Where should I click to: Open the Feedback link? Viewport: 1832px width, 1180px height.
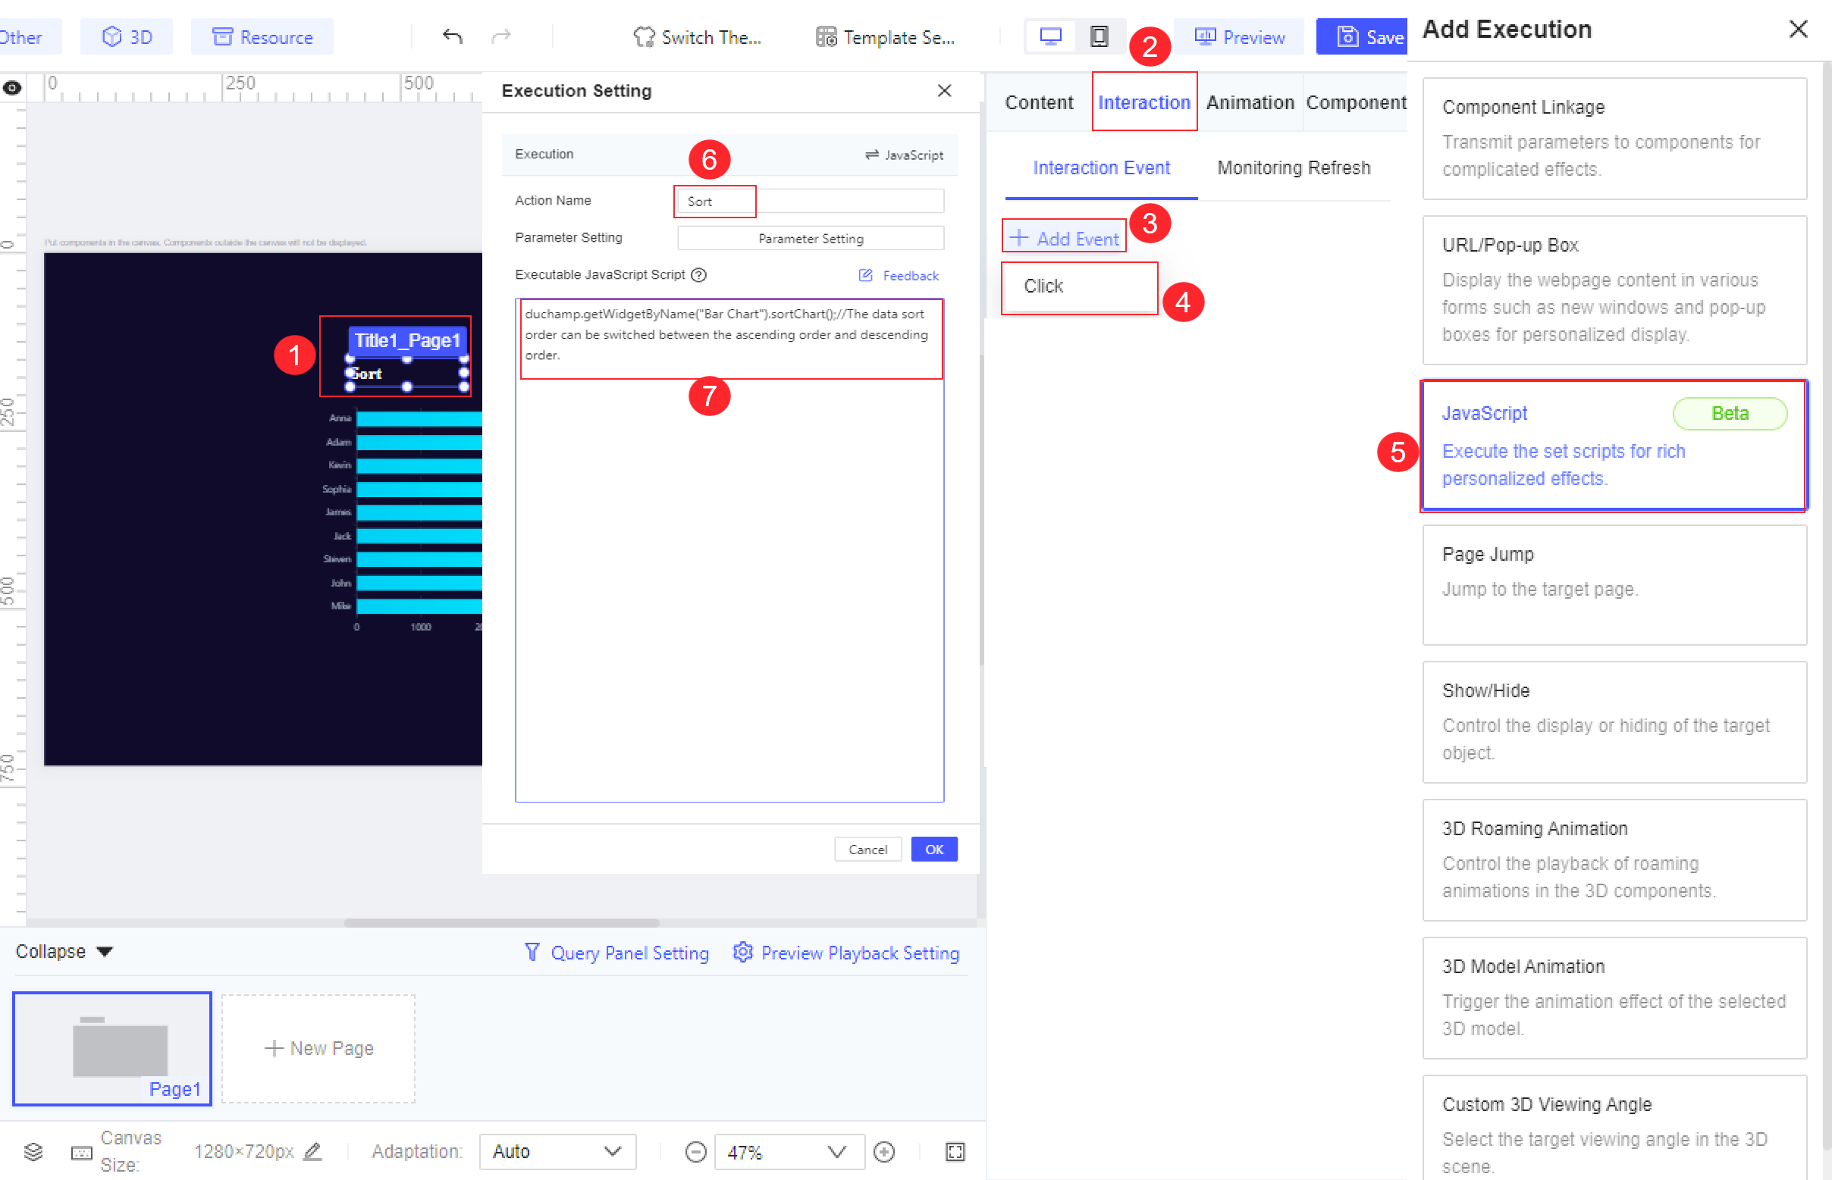[x=899, y=275]
